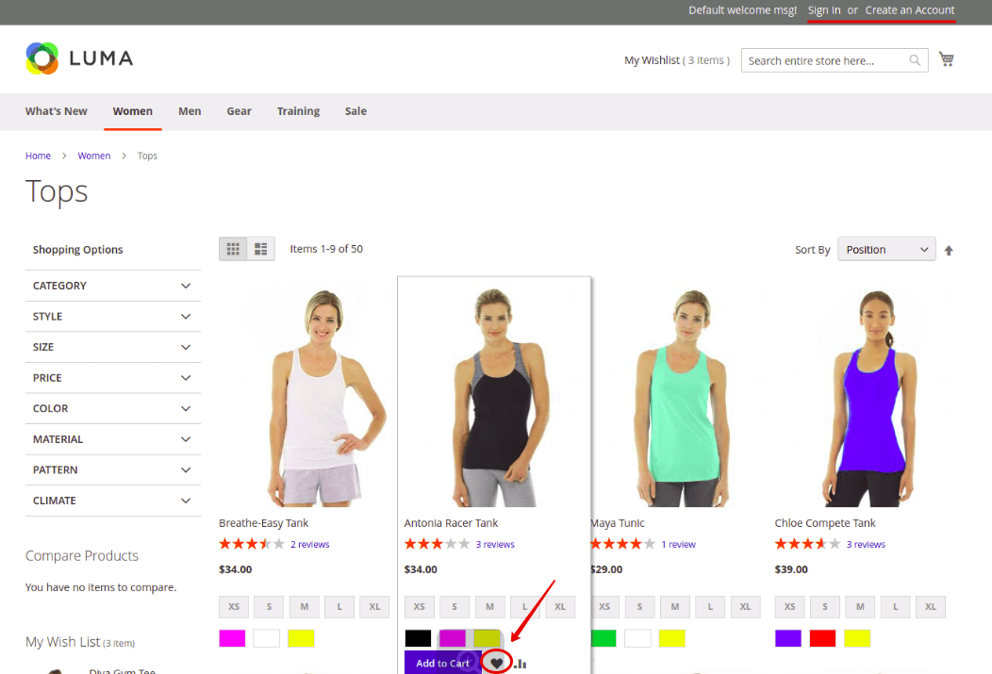Open the Sort By Position dropdown
The image size is (992, 674).
[886, 249]
